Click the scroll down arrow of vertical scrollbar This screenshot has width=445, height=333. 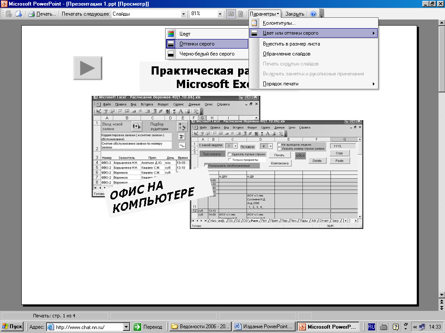coord(442,295)
